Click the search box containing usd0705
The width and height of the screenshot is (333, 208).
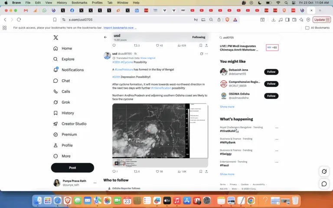[250, 38]
